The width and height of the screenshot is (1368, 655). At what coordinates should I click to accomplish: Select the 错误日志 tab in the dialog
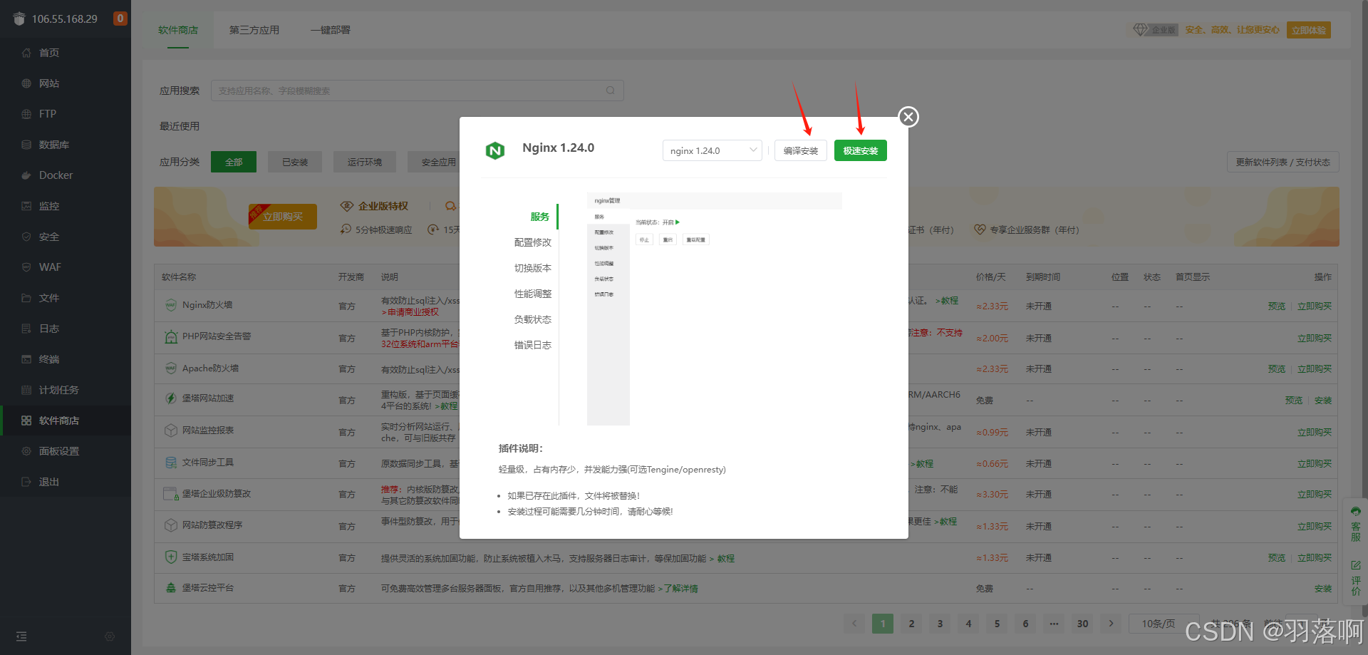[x=533, y=345]
